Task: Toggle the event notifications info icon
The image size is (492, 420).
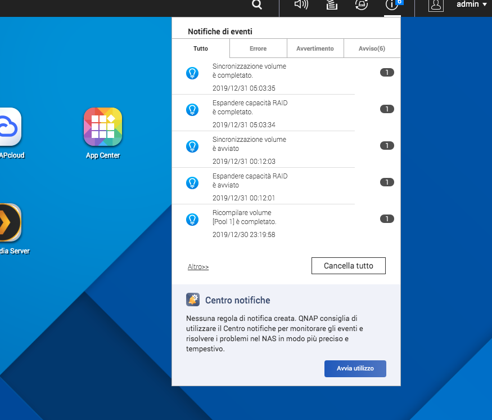Action: (x=391, y=5)
